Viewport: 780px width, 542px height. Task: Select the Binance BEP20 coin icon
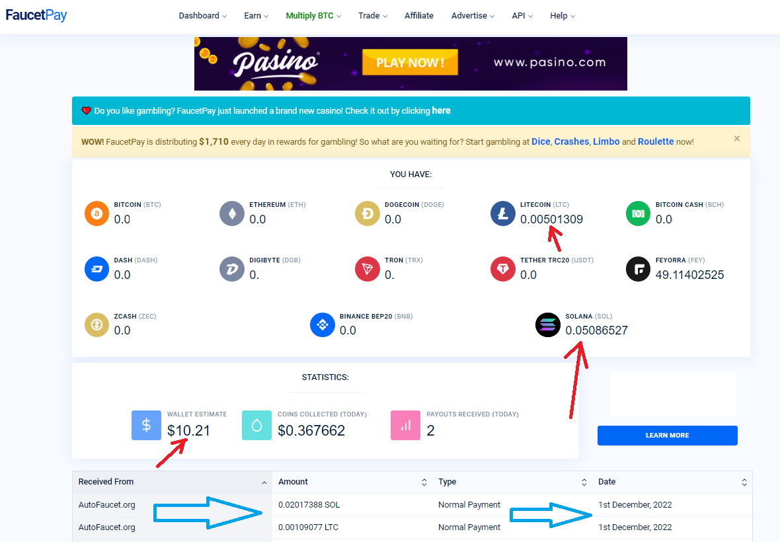[x=323, y=325]
